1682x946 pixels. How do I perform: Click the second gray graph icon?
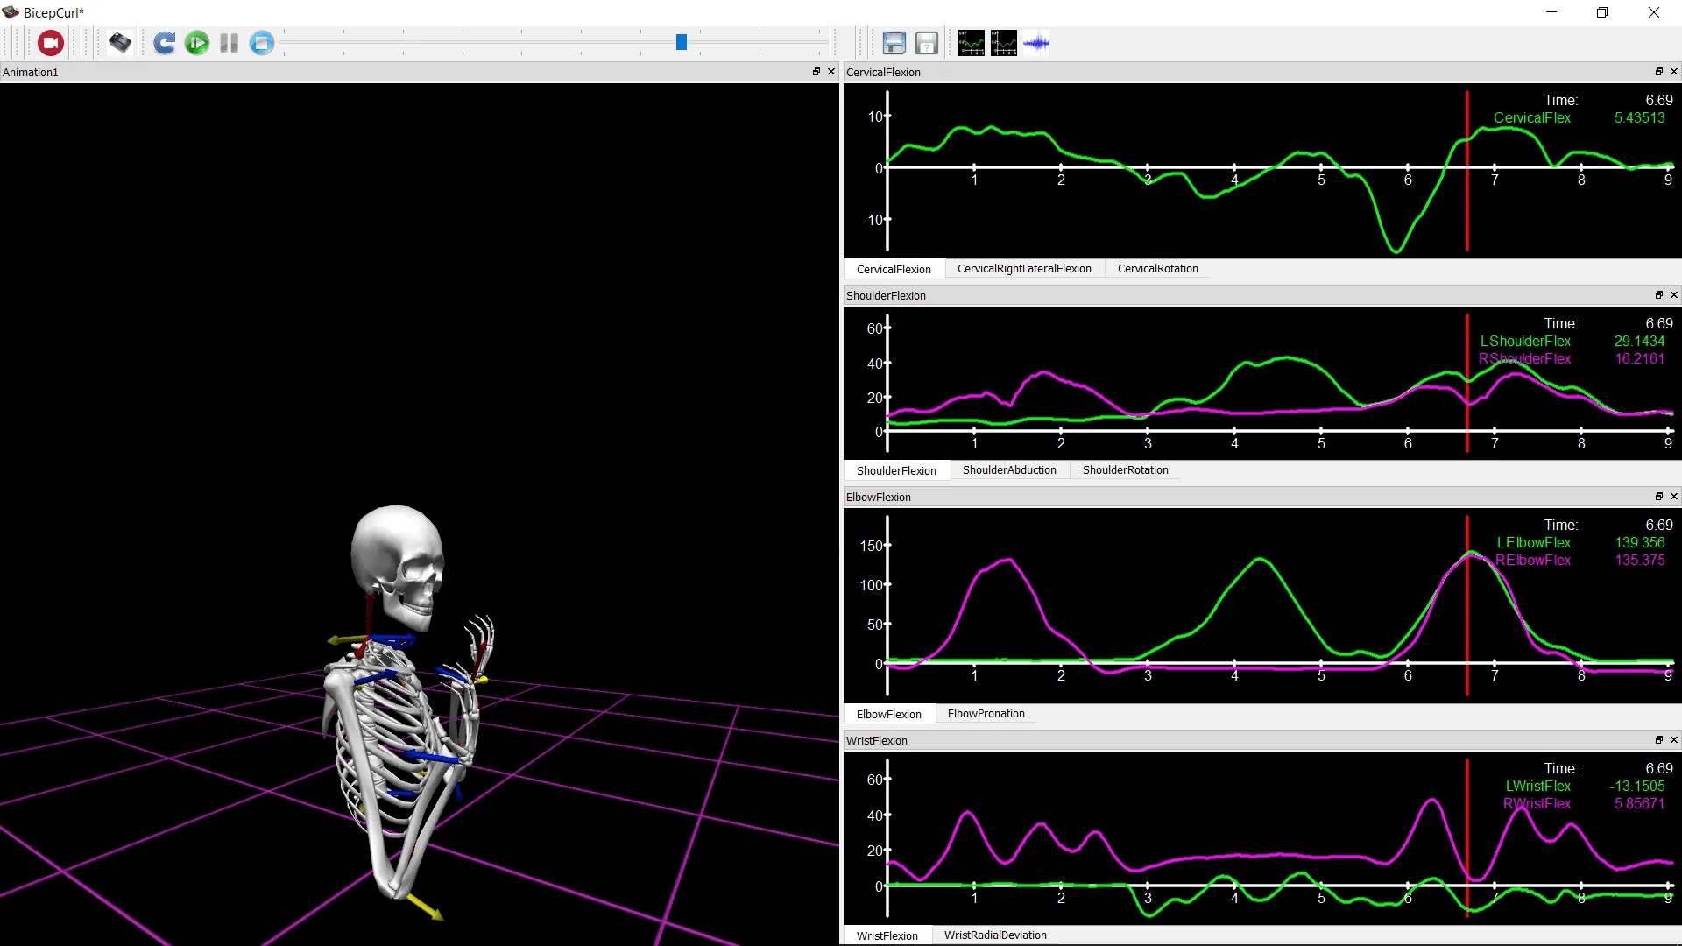(1004, 43)
